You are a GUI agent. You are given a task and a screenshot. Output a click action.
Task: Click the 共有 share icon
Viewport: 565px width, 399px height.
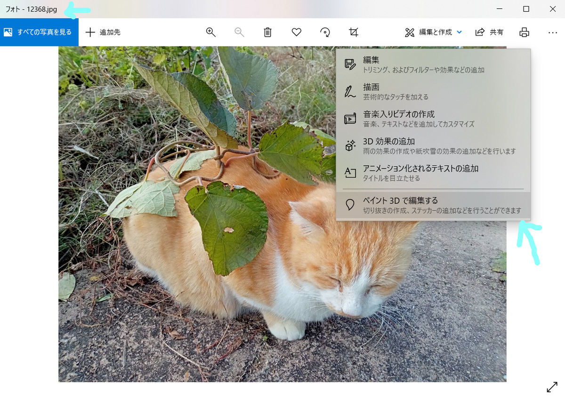(x=480, y=32)
